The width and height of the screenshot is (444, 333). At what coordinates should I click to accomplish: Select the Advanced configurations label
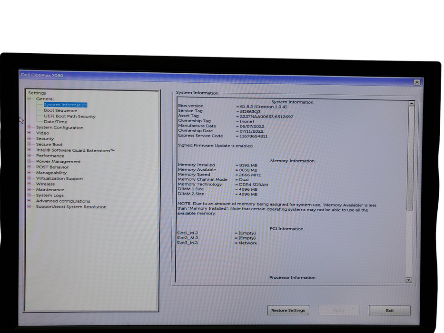click(x=63, y=201)
